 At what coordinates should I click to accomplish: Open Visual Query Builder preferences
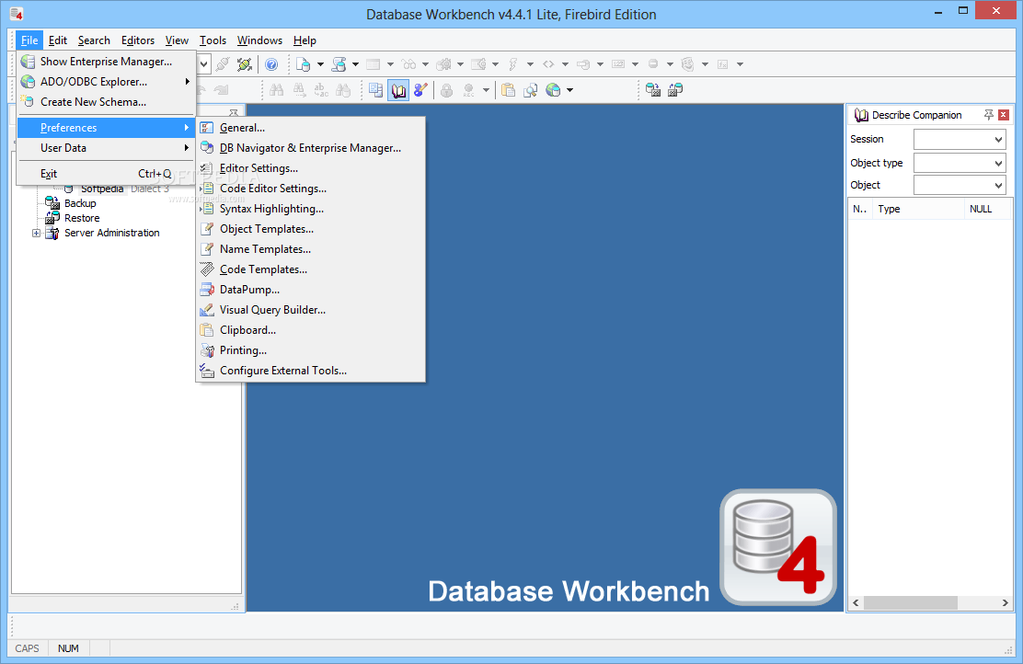pos(311,310)
